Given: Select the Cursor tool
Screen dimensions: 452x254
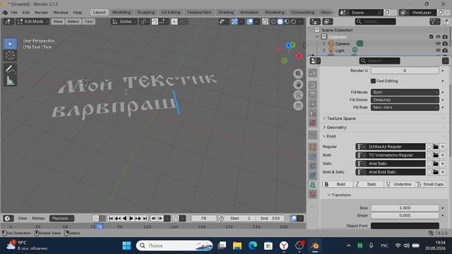Looking at the screenshot, I should click(x=10, y=55).
